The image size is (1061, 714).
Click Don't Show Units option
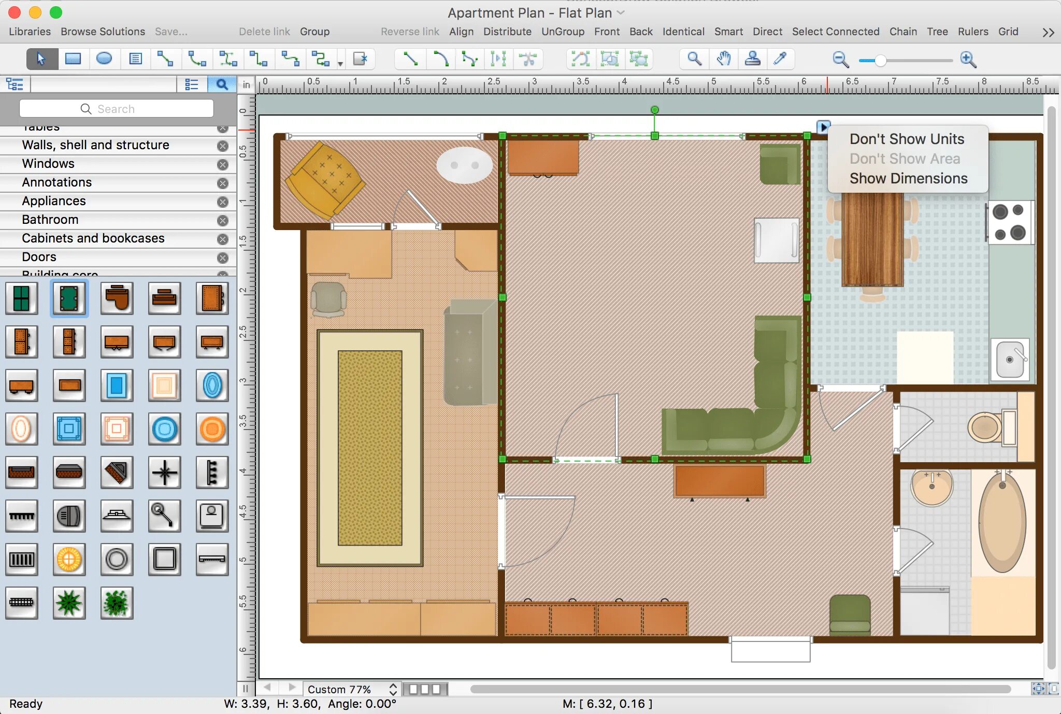[x=907, y=139]
